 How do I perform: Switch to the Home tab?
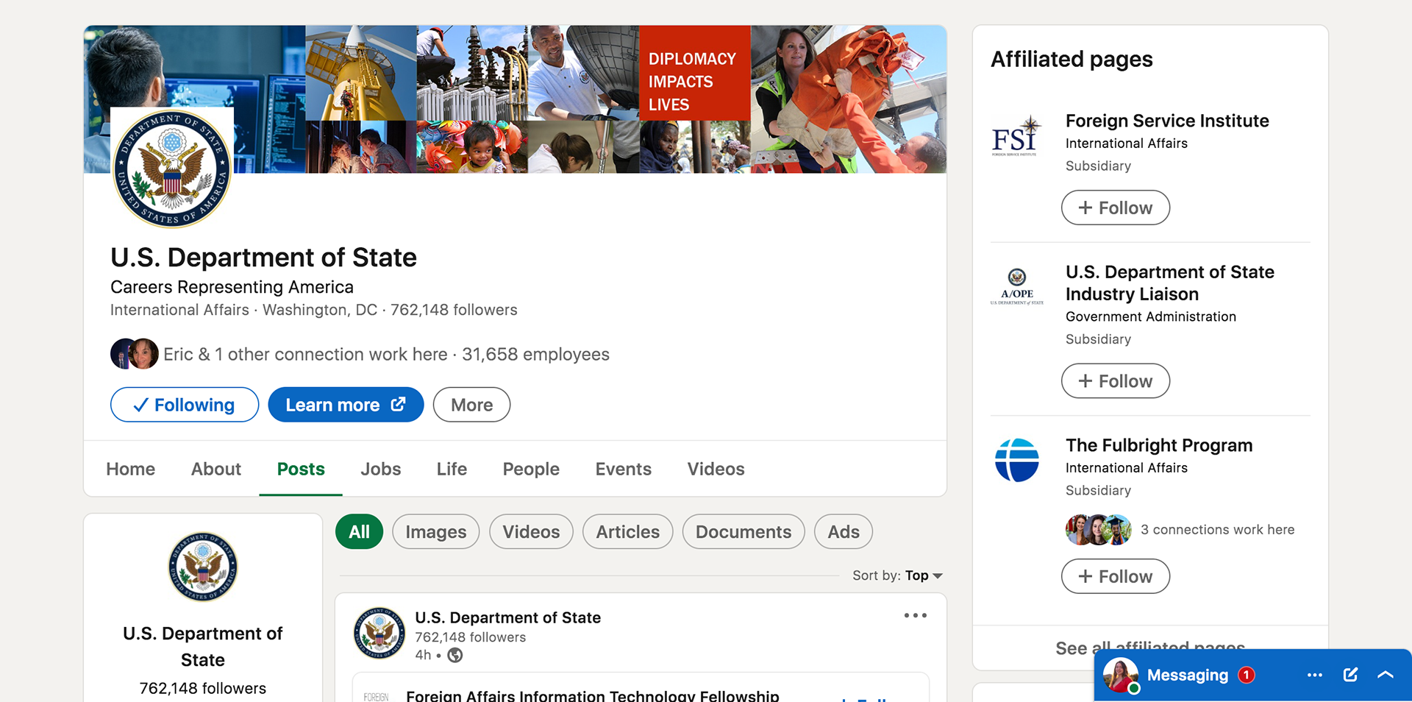coord(131,469)
